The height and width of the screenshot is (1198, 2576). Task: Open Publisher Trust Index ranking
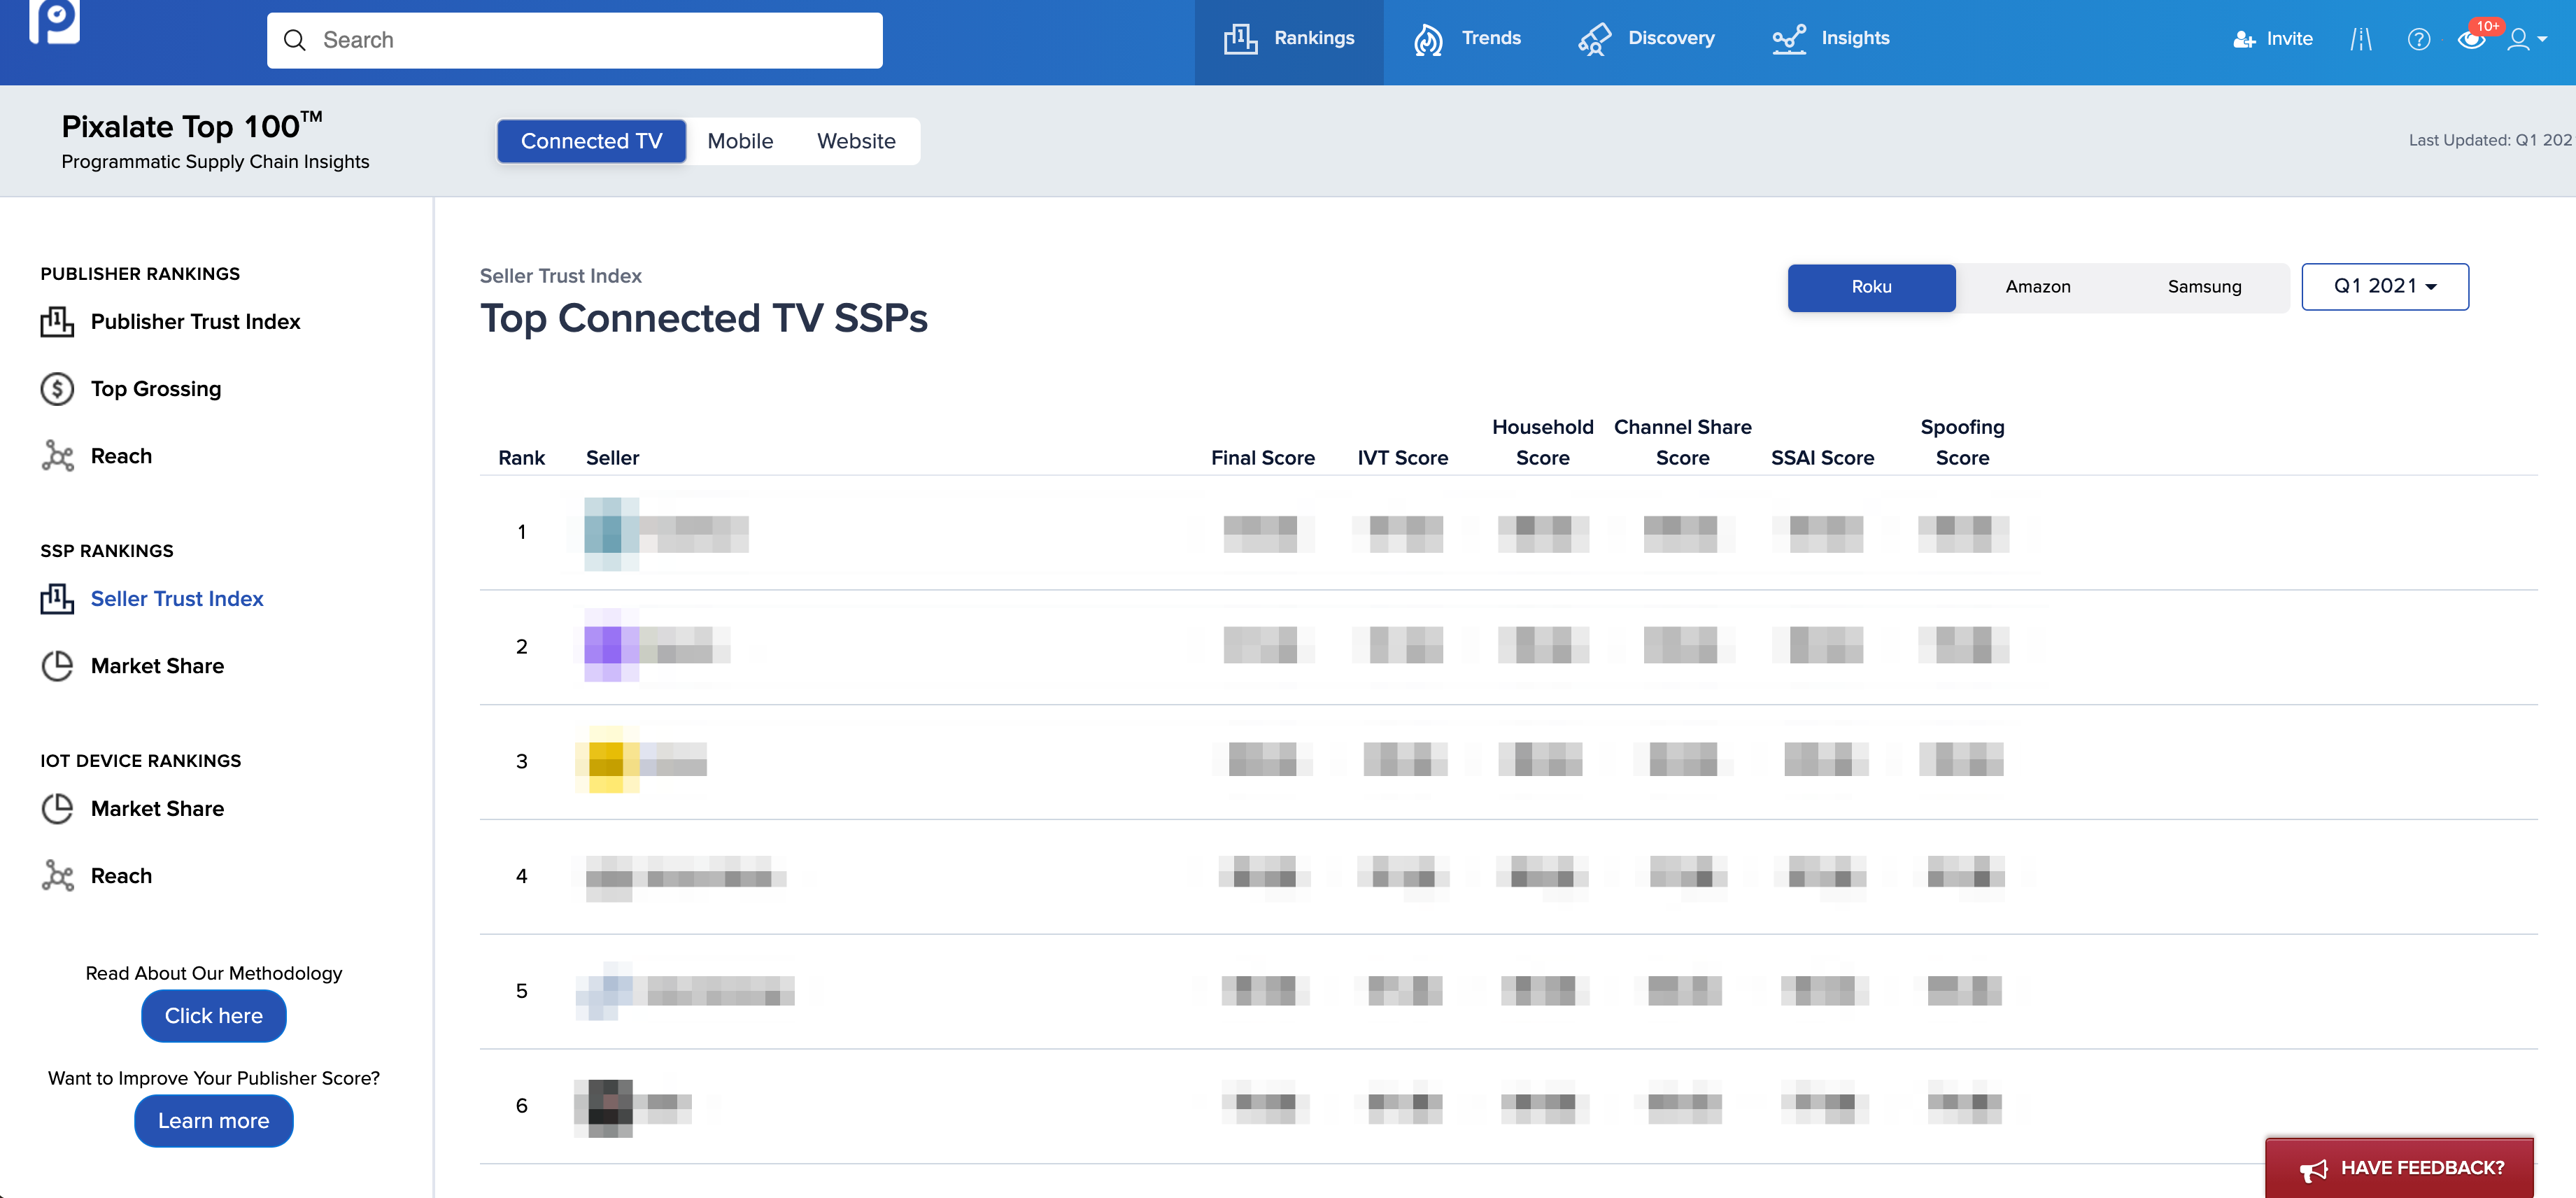[195, 322]
